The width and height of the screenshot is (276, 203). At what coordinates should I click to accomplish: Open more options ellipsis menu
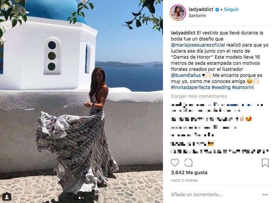(x=265, y=195)
